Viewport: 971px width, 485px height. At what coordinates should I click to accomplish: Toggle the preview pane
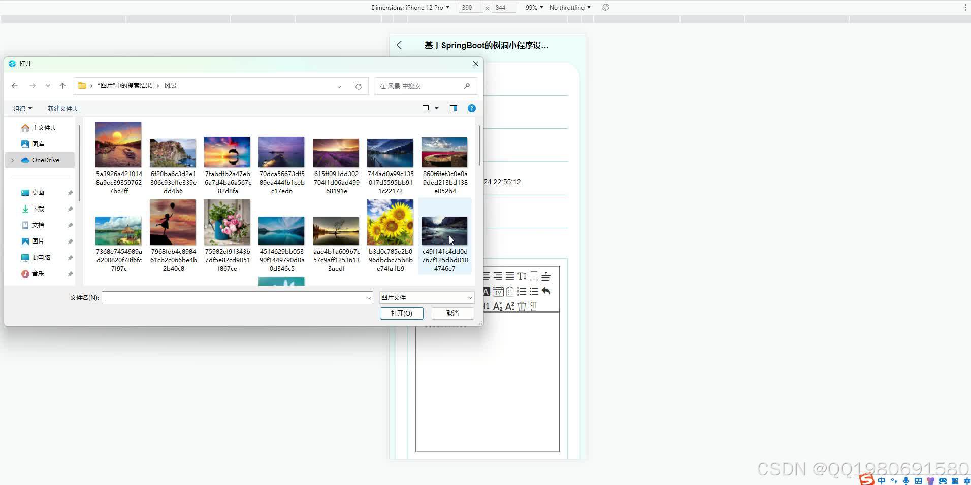pos(454,108)
